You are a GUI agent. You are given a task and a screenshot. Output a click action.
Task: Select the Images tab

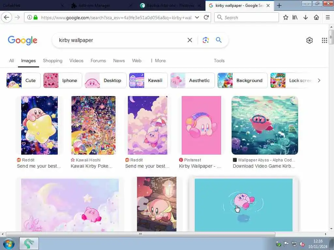click(28, 61)
